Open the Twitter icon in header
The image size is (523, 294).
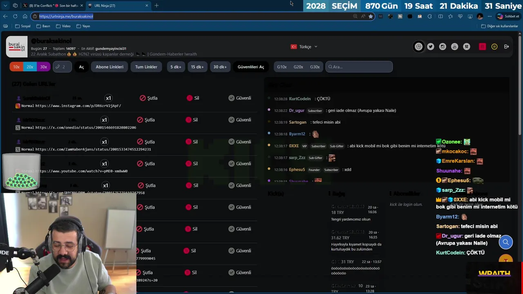(431, 47)
